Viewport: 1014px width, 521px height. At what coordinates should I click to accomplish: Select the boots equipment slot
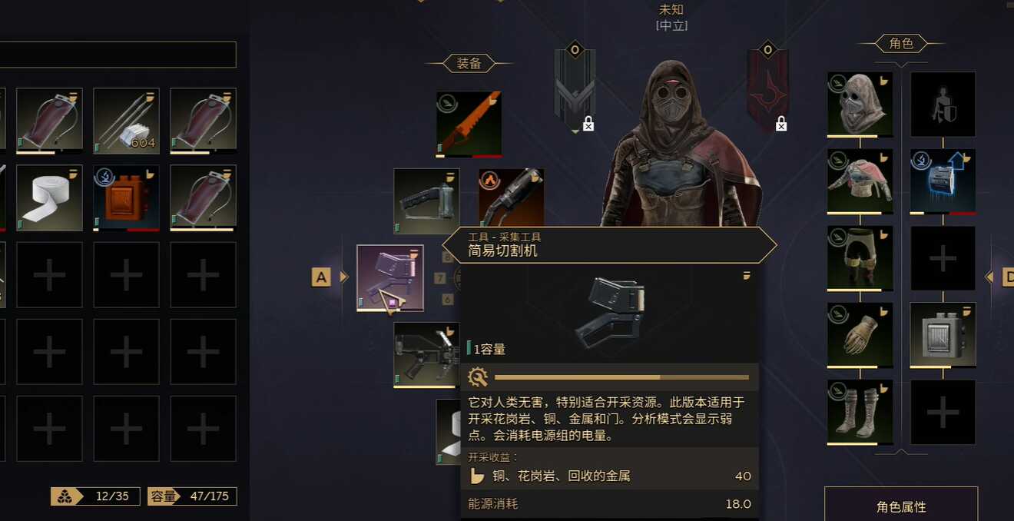[x=860, y=413]
